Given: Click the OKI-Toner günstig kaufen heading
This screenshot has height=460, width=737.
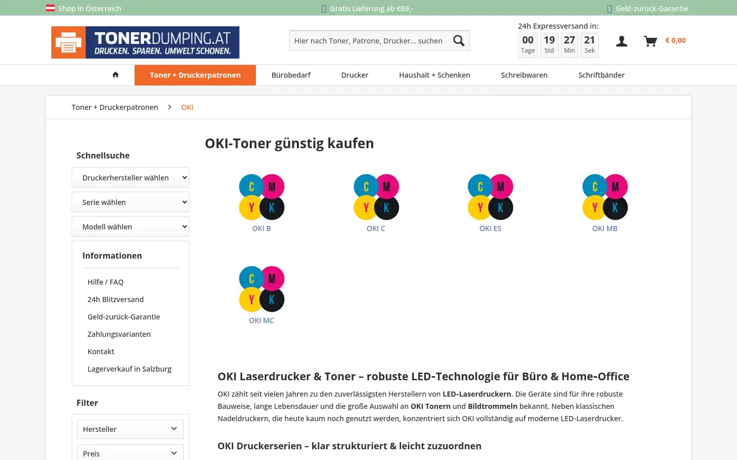Looking at the screenshot, I should click(289, 144).
